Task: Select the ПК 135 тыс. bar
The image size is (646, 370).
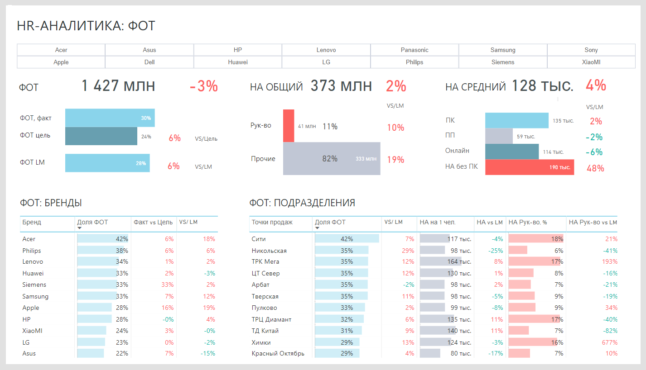Action: coord(517,120)
